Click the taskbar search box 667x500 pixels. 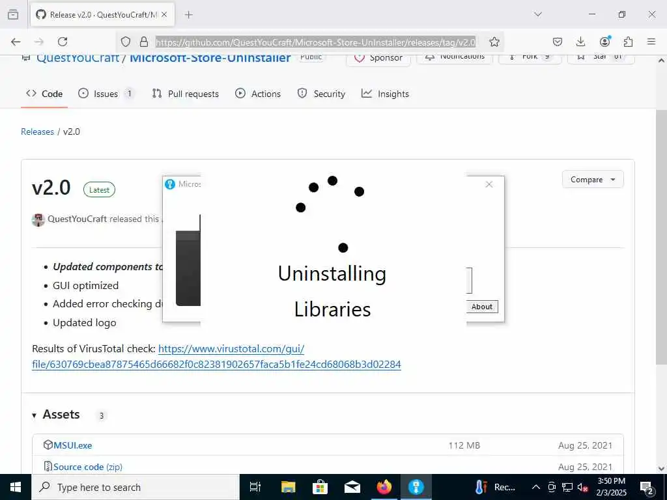135,487
